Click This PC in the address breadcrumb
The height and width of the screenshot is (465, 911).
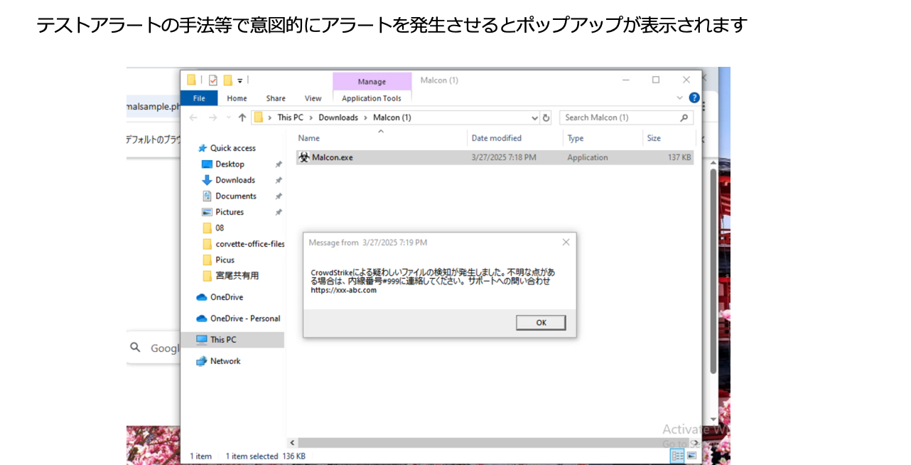(x=290, y=117)
